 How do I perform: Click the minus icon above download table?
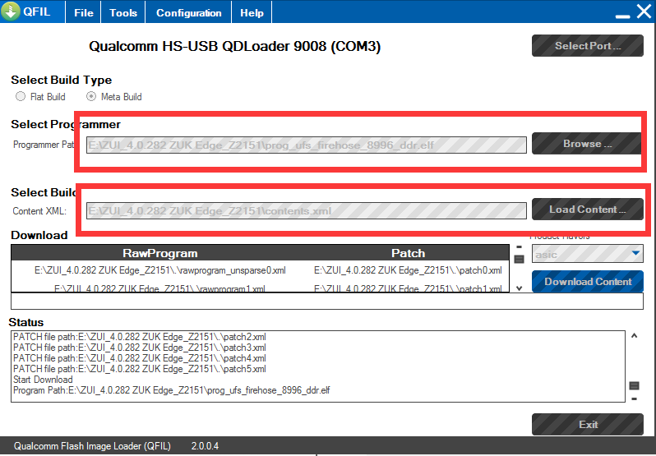(520, 247)
